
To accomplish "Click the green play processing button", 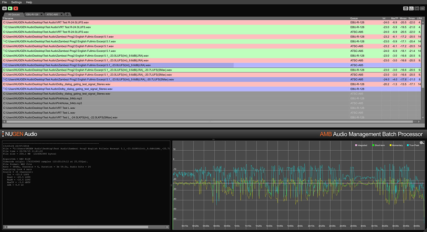I will 10,8.
